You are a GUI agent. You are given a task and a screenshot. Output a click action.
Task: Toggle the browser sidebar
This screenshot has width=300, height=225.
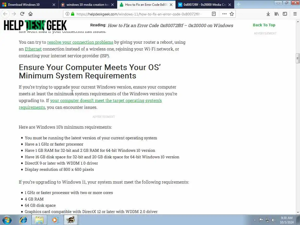[285, 14]
